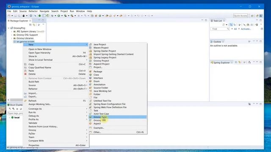The width and height of the screenshot is (271, 152).
Task: Click the All link in Task List
Action: tap(235, 29)
